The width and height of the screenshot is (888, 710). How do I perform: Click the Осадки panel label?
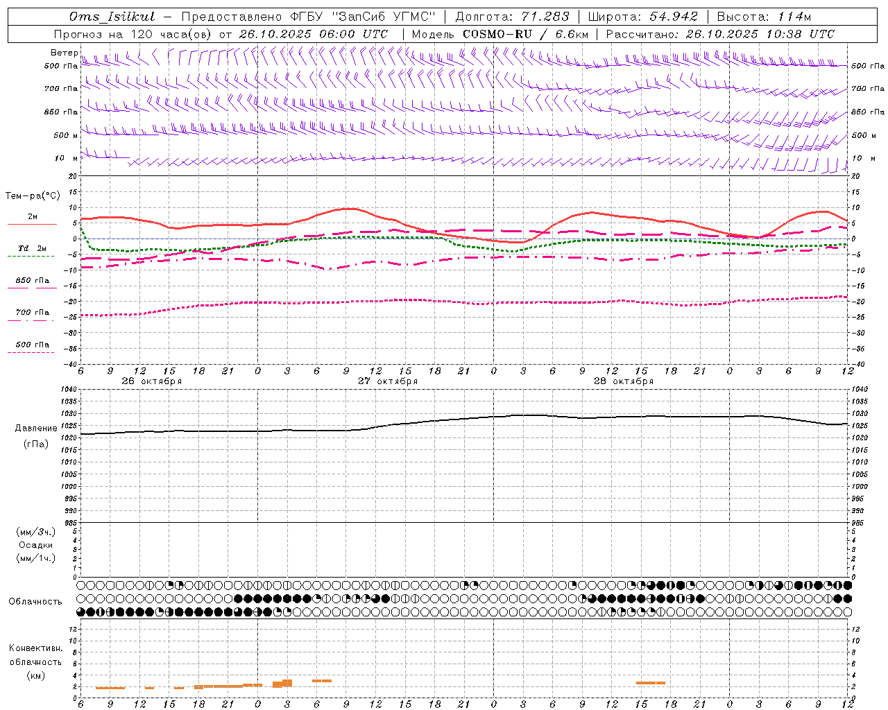36,545
